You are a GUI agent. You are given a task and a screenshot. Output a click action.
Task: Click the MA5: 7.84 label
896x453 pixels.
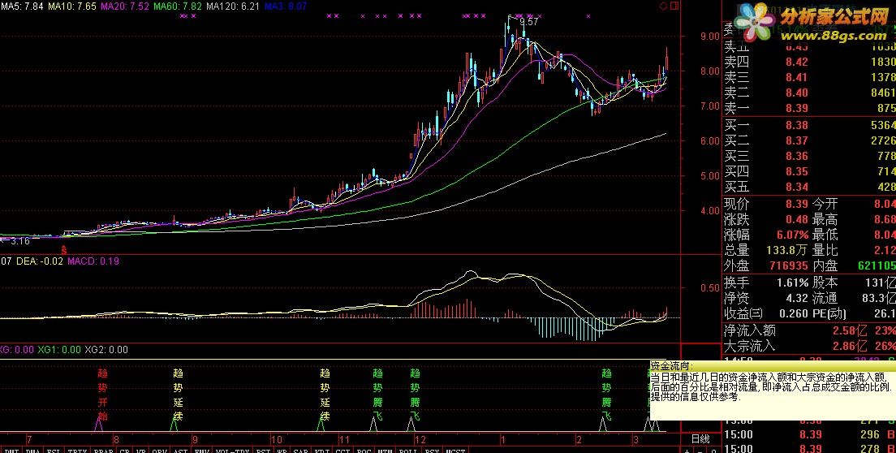[21, 6]
